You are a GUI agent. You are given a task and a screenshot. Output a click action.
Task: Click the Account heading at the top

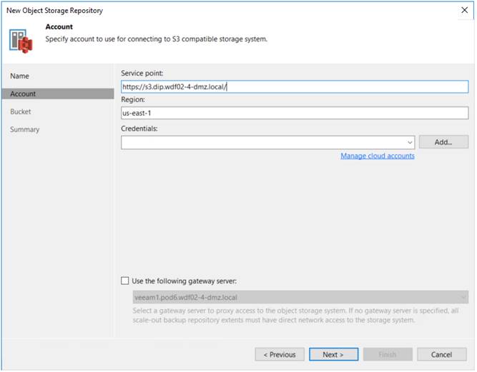click(59, 27)
